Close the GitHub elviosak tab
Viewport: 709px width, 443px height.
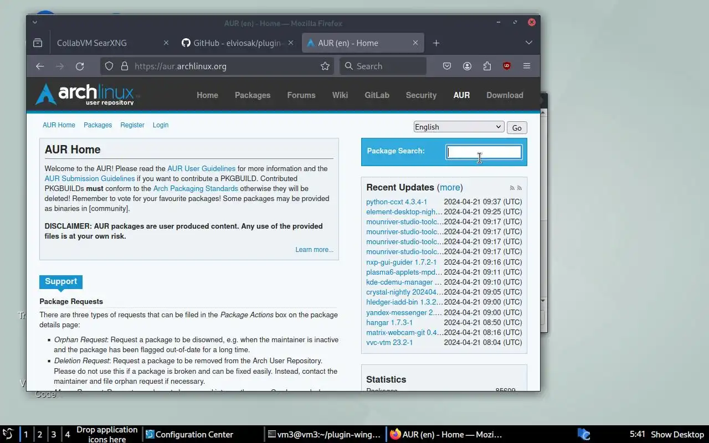click(290, 43)
